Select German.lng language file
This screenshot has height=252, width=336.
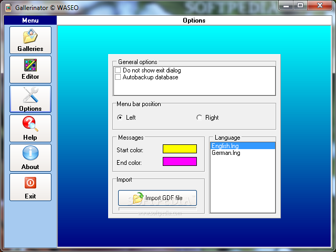[x=243, y=153]
